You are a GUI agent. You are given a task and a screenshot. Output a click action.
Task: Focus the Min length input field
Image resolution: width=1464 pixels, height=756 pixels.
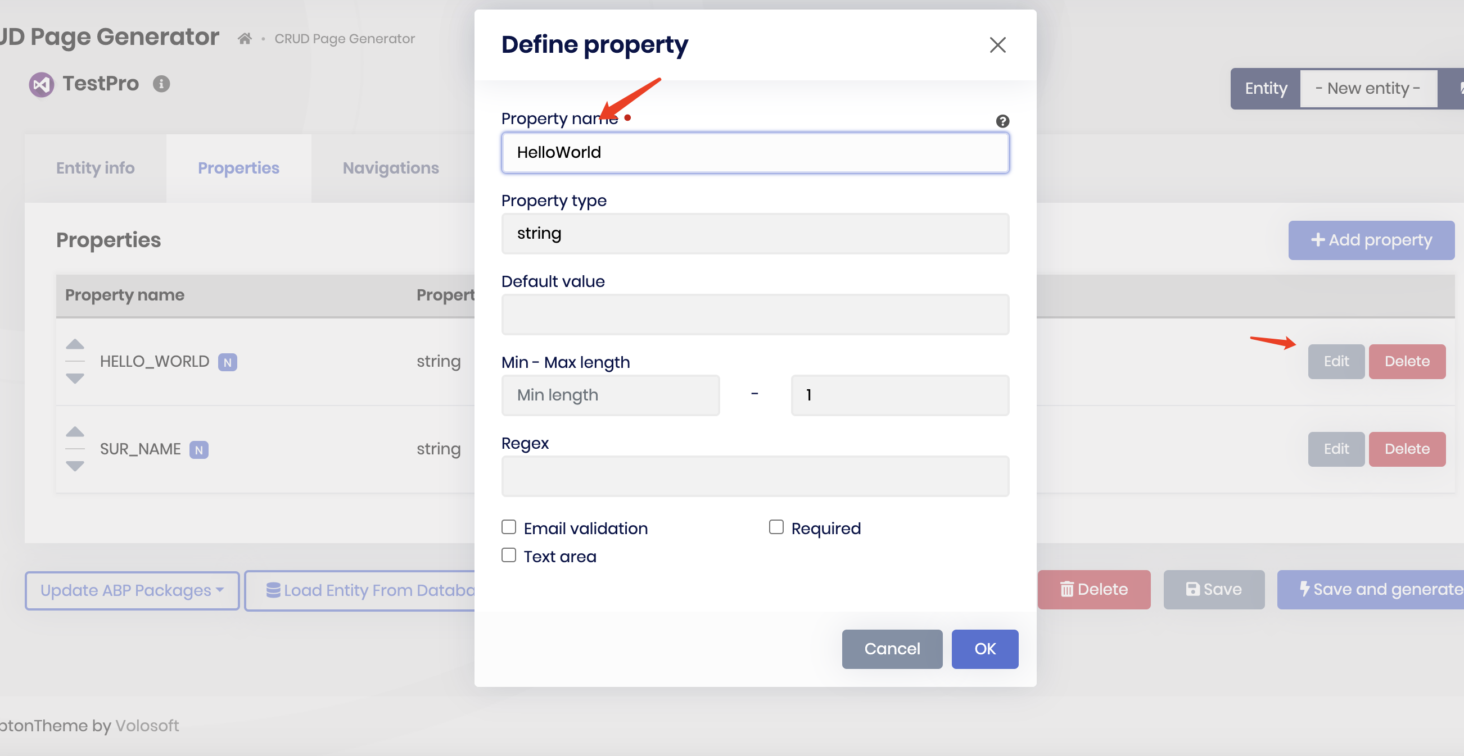click(611, 395)
